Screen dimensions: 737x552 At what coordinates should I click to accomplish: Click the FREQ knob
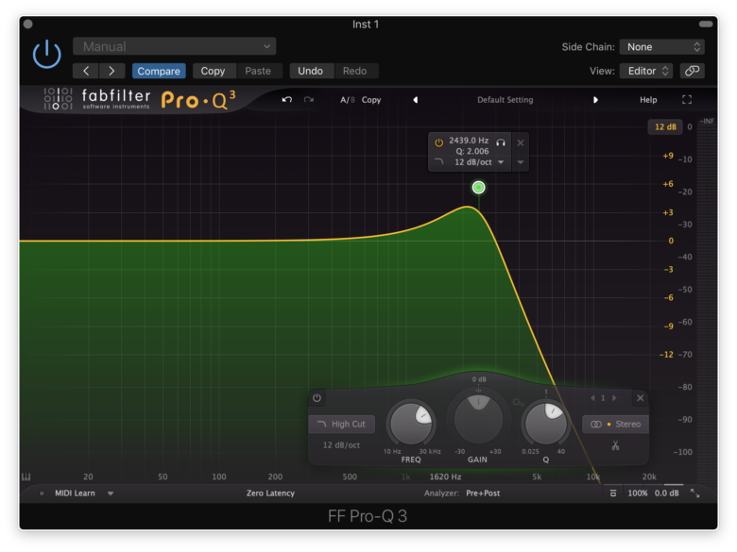[x=411, y=424]
